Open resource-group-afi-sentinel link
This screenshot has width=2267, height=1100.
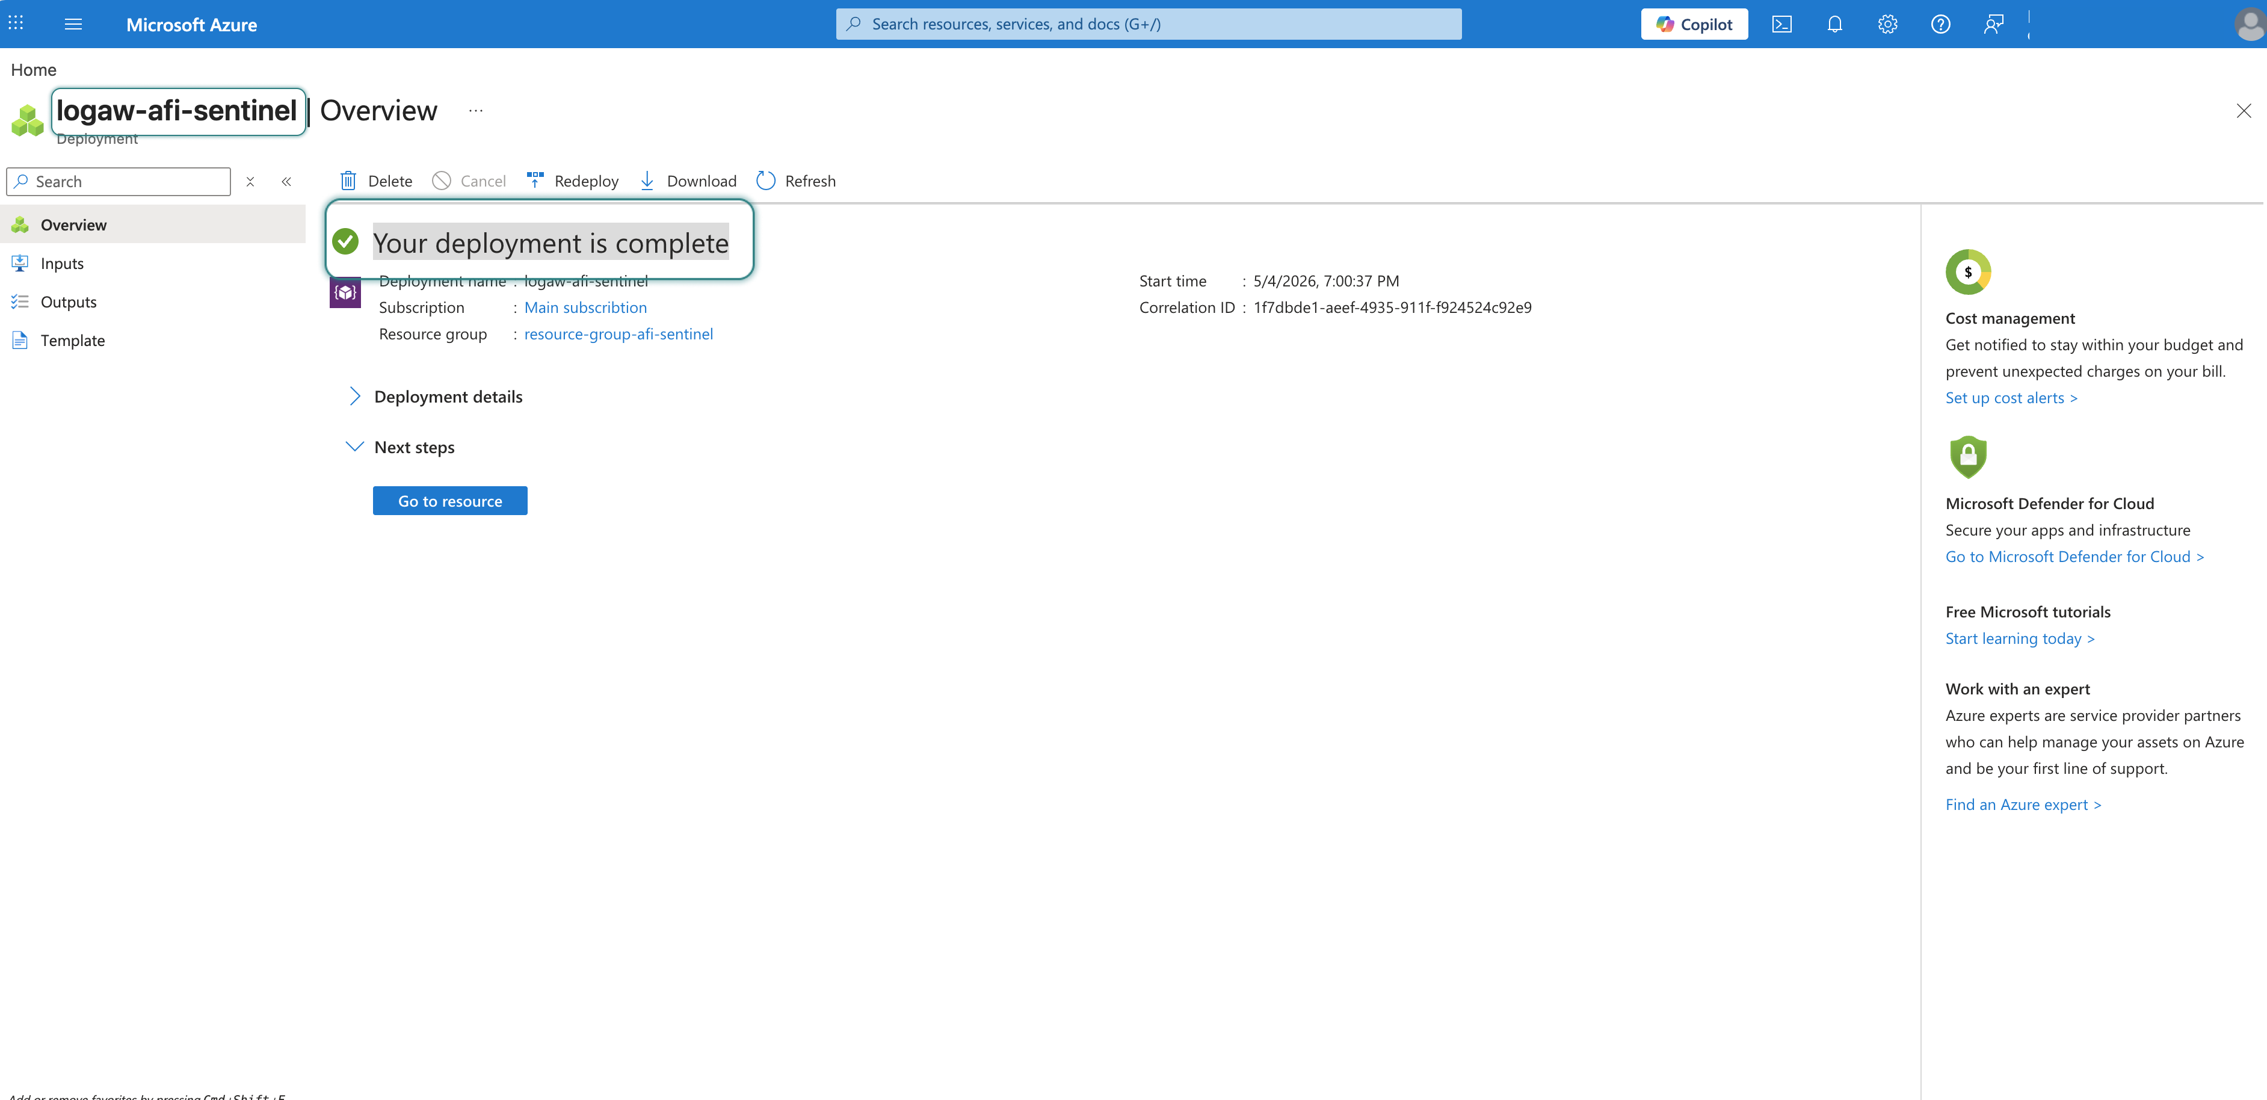(x=618, y=333)
